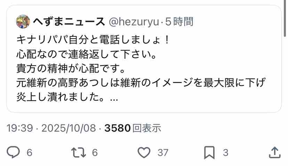Bookmark the post with the bookmark icon

click(x=209, y=152)
